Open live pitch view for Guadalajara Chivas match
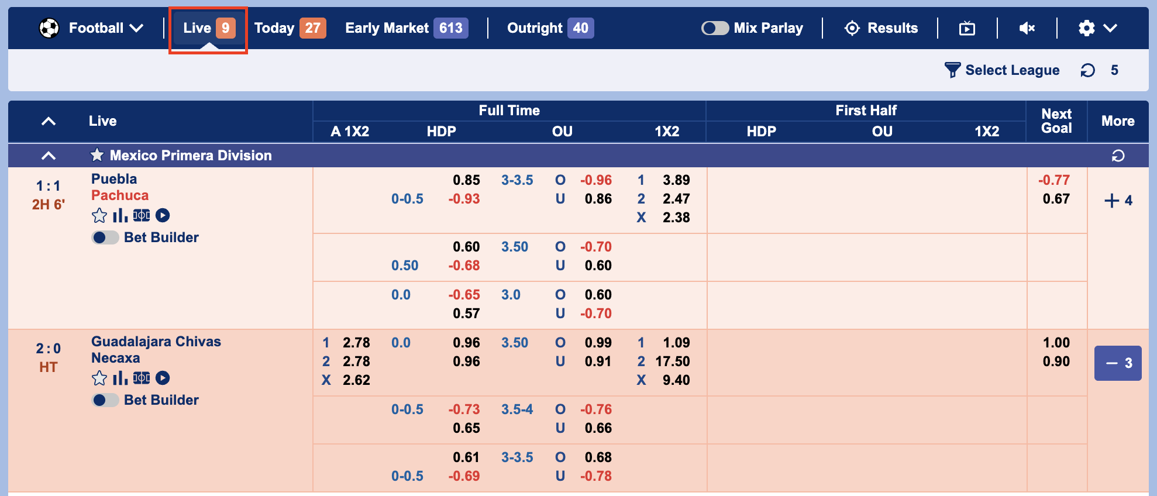 (x=142, y=378)
